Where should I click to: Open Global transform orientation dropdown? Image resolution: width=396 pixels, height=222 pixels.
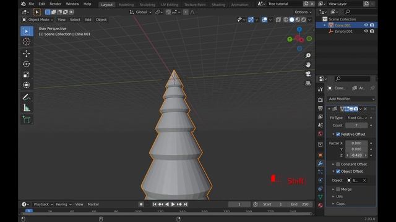[x=140, y=12]
